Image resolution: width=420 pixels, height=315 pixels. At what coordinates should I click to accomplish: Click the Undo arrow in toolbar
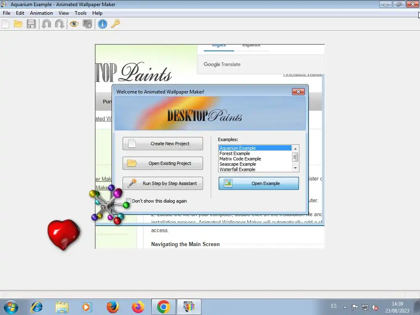47,24
